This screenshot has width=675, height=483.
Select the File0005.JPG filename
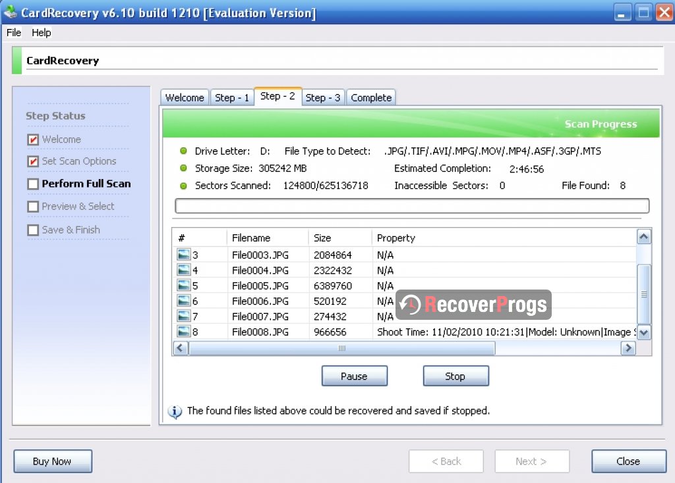260,286
